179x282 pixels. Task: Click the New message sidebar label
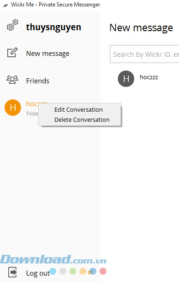pos(47,54)
